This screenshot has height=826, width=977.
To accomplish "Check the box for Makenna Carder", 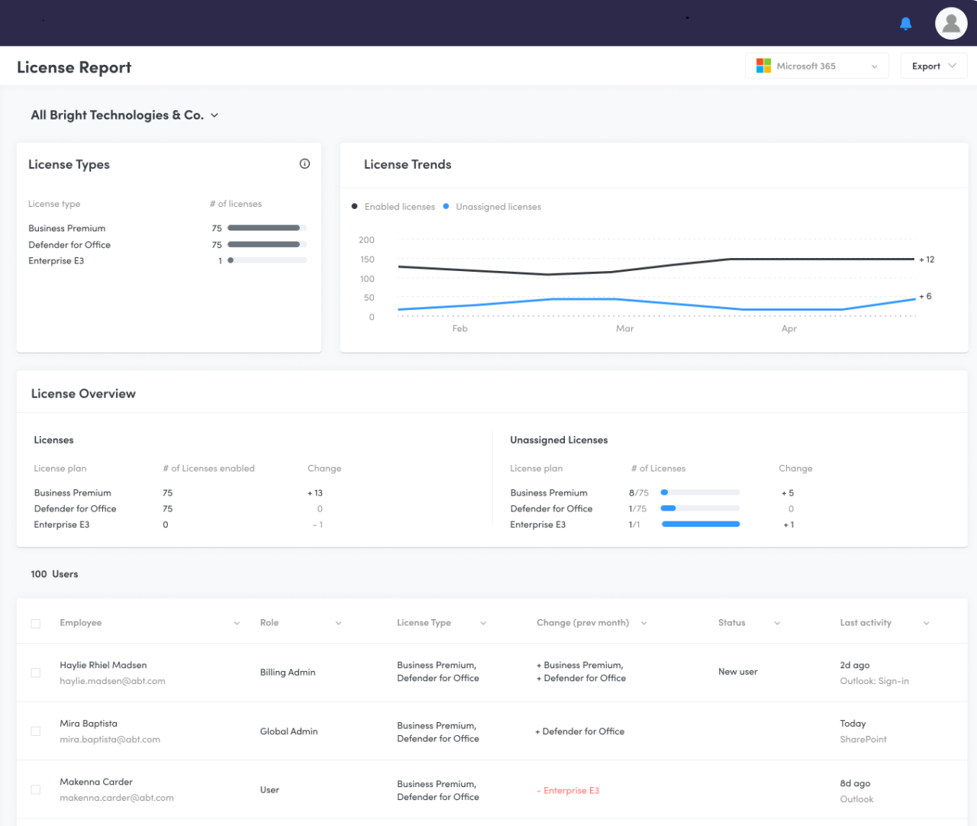I will click(35, 789).
